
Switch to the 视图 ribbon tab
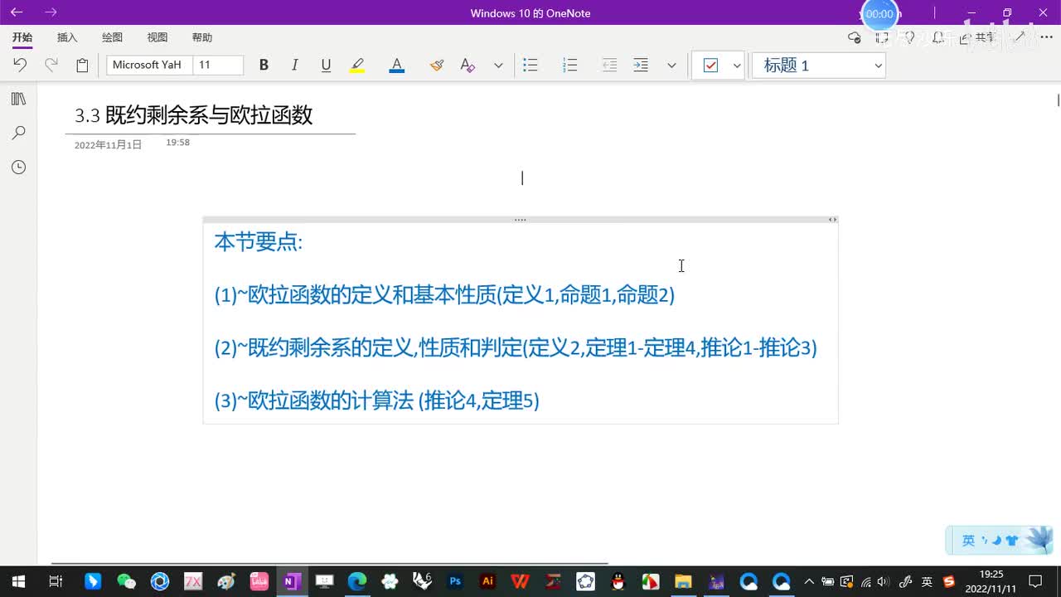pos(157,37)
